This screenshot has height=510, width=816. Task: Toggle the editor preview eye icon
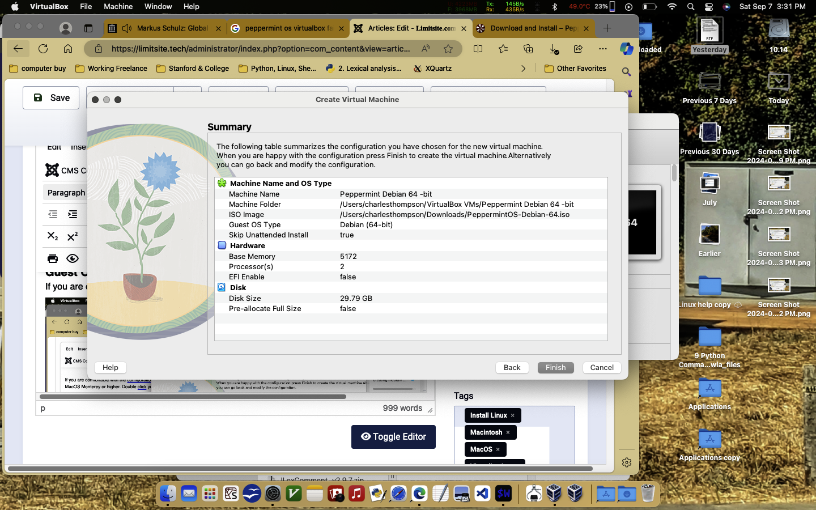pyautogui.click(x=73, y=259)
